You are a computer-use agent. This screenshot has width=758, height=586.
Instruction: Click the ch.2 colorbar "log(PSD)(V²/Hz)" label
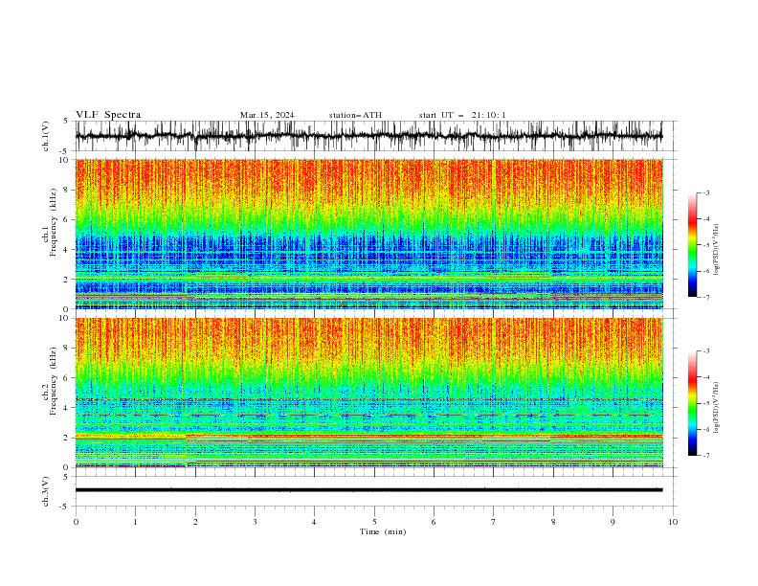point(716,408)
